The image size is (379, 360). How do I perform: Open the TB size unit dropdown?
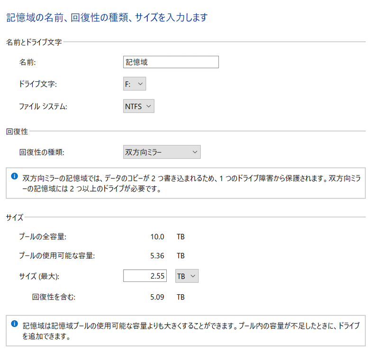pyautogui.click(x=187, y=276)
